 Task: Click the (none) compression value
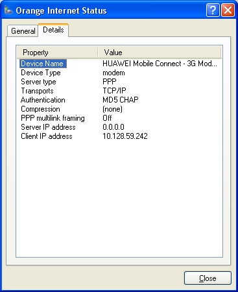coord(112,109)
